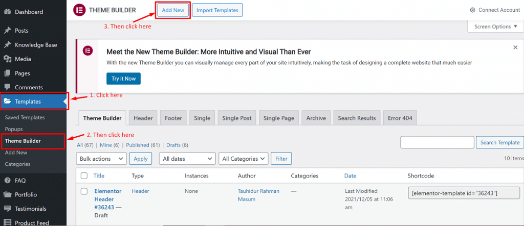Click the Portfolio folder icon
Screen dimensions: 524x226
click(x=7, y=195)
